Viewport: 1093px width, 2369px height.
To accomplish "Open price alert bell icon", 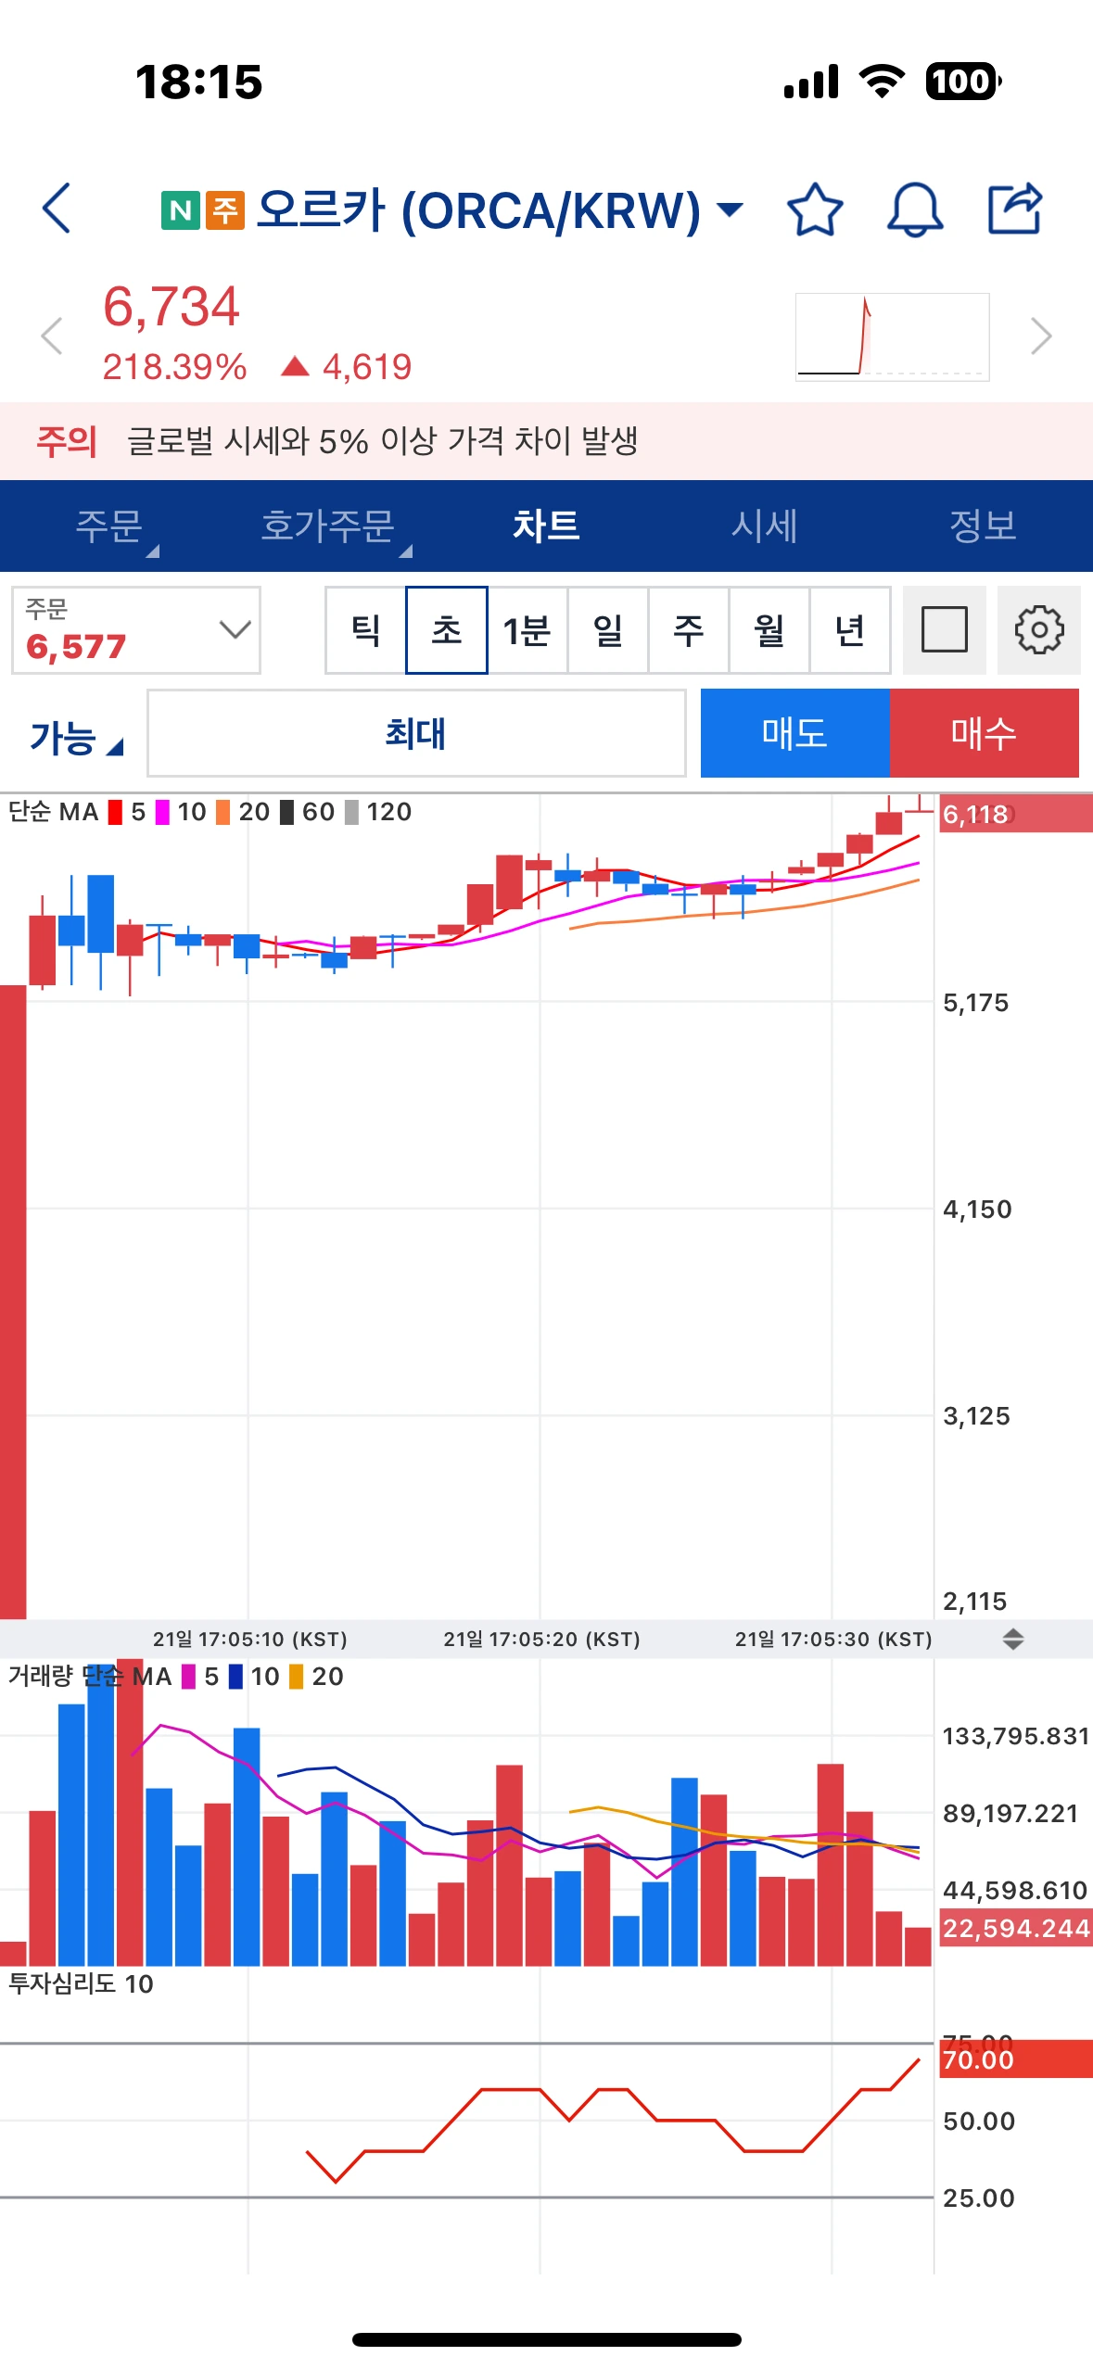I will [915, 209].
